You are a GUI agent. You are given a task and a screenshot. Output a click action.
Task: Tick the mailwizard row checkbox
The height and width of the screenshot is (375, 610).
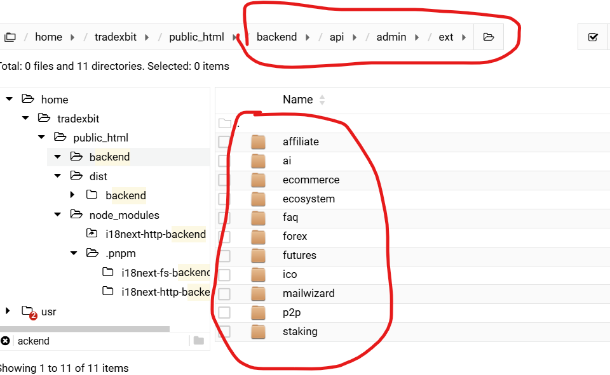pyautogui.click(x=224, y=294)
